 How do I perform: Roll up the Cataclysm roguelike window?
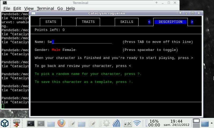click(180, 13)
